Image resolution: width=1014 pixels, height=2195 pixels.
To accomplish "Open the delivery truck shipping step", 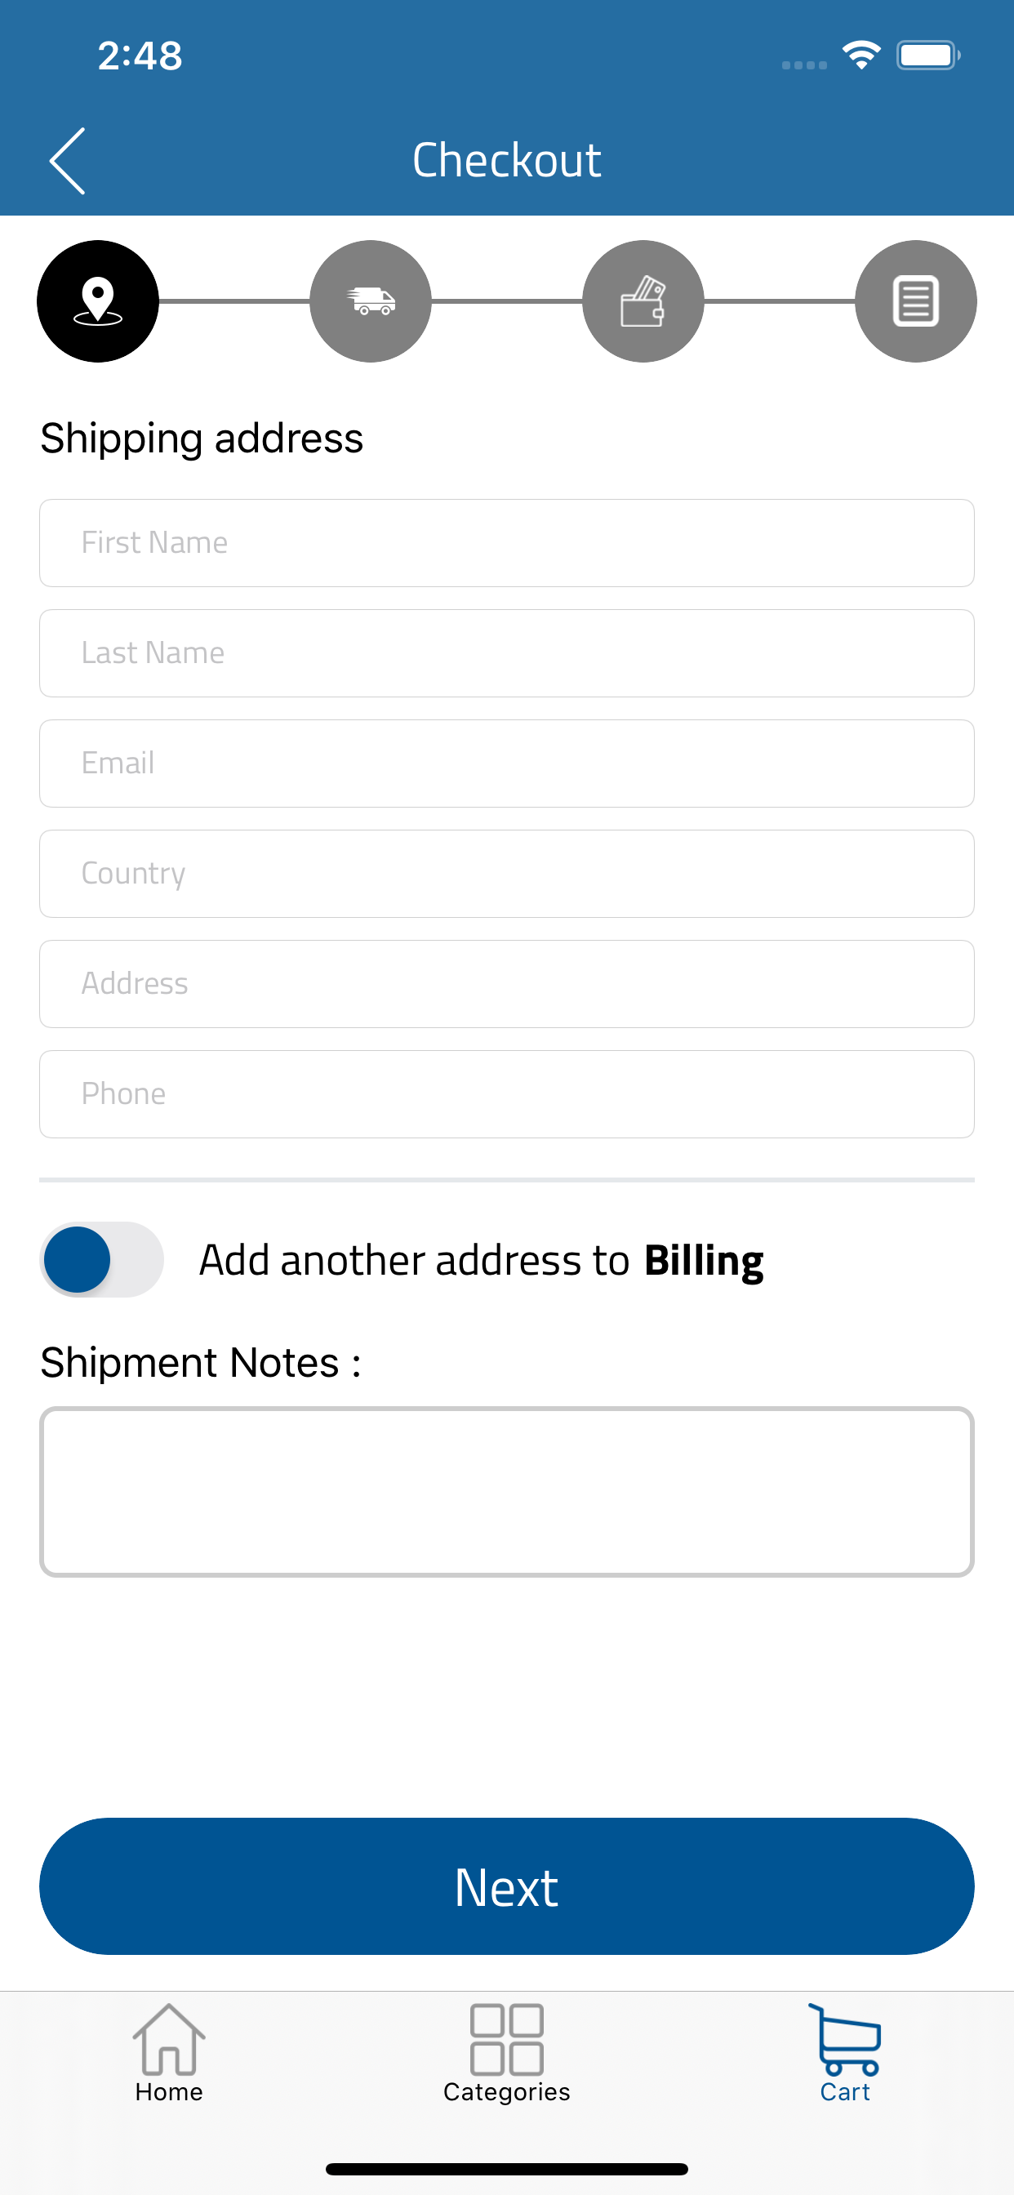I will click(371, 301).
